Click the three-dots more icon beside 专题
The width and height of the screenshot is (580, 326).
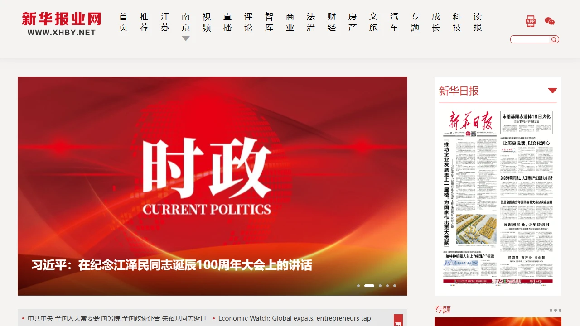click(x=555, y=310)
